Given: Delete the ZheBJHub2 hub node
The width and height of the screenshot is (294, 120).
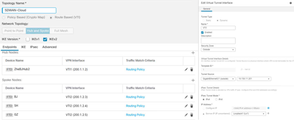Looking at the screenshot, I should [192, 69].
